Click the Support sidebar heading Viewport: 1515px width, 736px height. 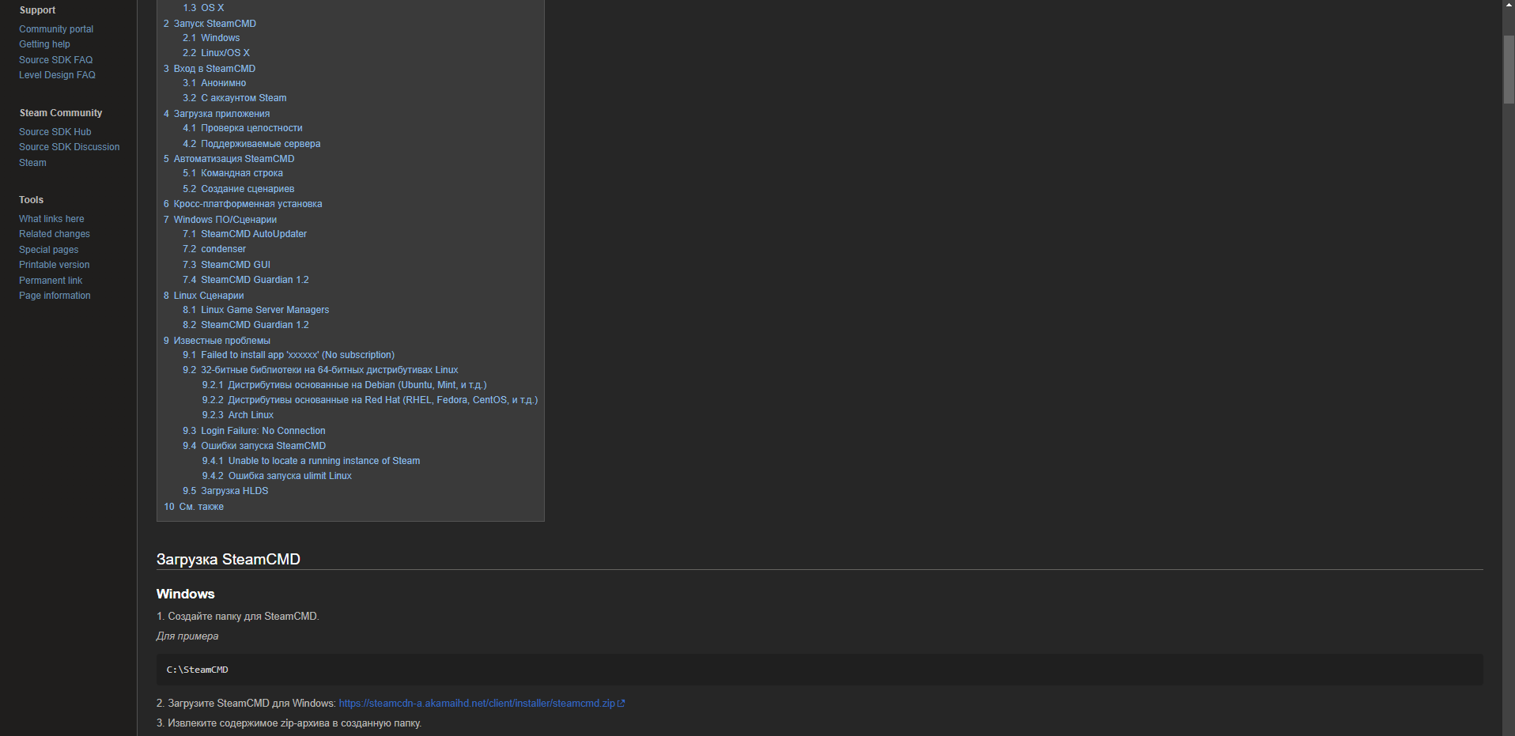point(37,10)
